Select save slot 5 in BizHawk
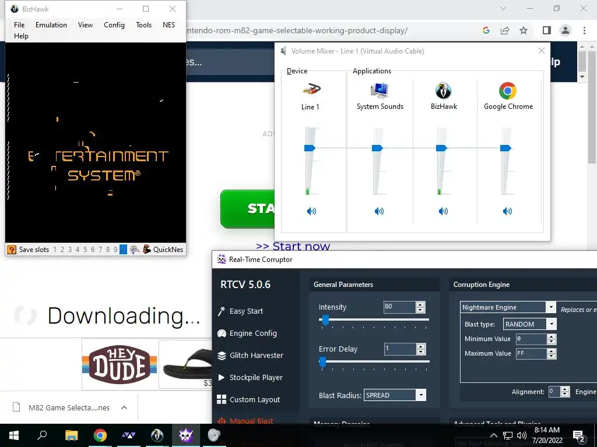Image resolution: width=597 pixels, height=447 pixels. pos(85,249)
